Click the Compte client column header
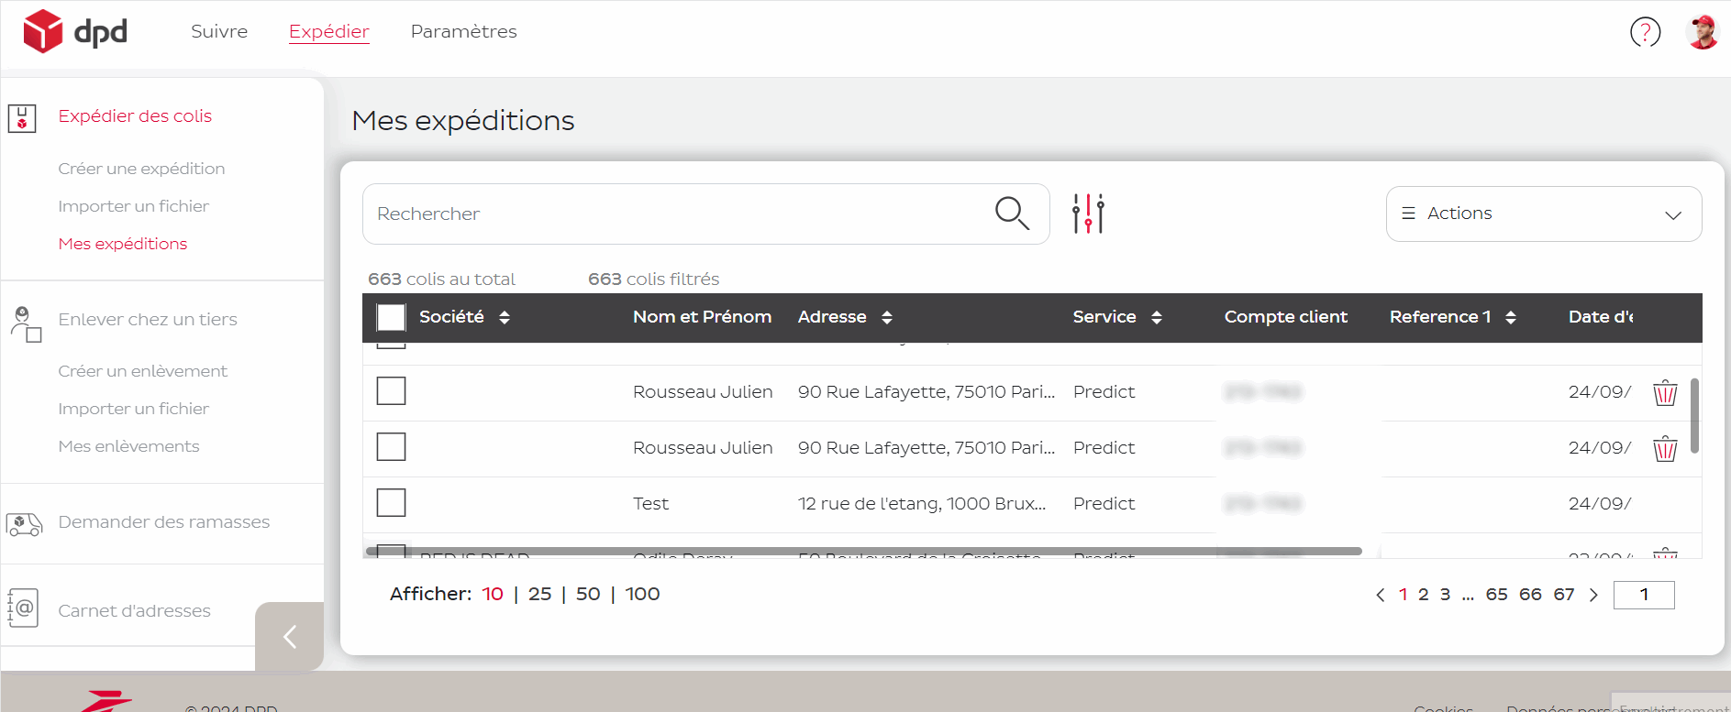Viewport: 1731px width, 712px height. point(1285,317)
